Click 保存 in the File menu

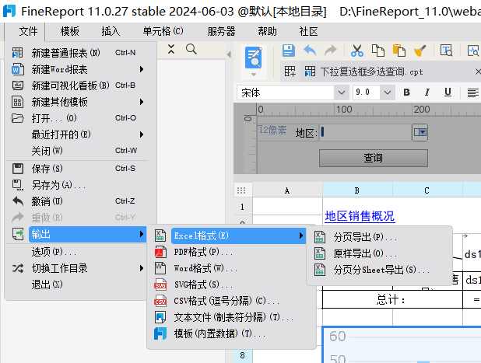(78, 169)
